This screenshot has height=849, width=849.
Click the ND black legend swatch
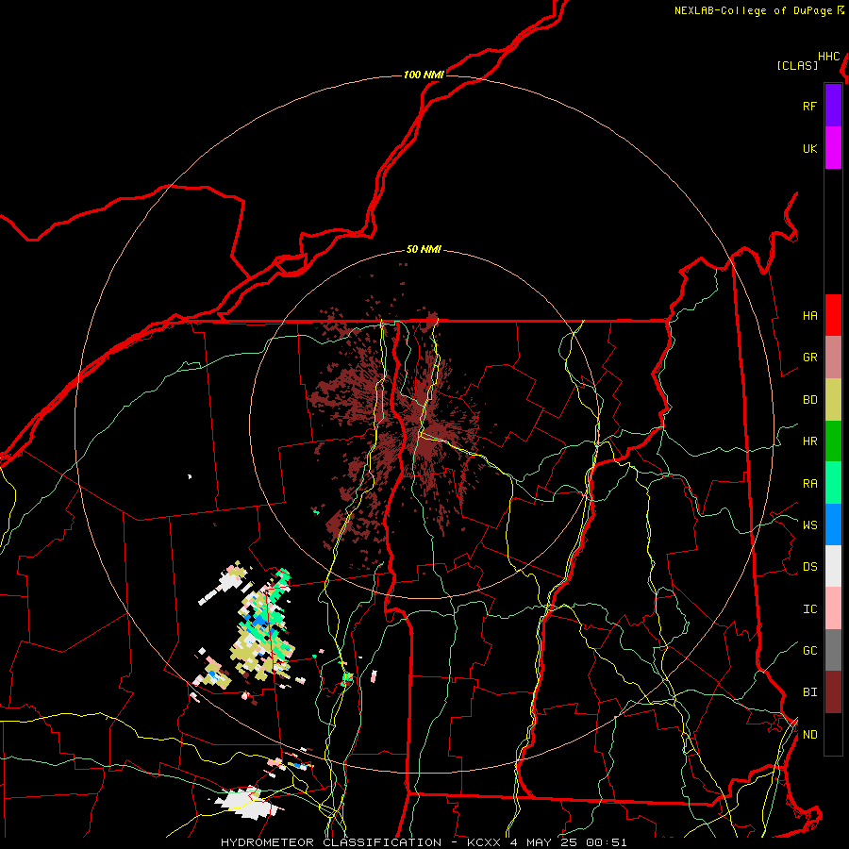click(833, 734)
